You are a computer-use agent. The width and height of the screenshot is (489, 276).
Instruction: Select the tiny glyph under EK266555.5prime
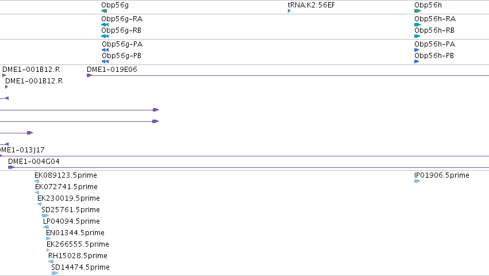48,250
